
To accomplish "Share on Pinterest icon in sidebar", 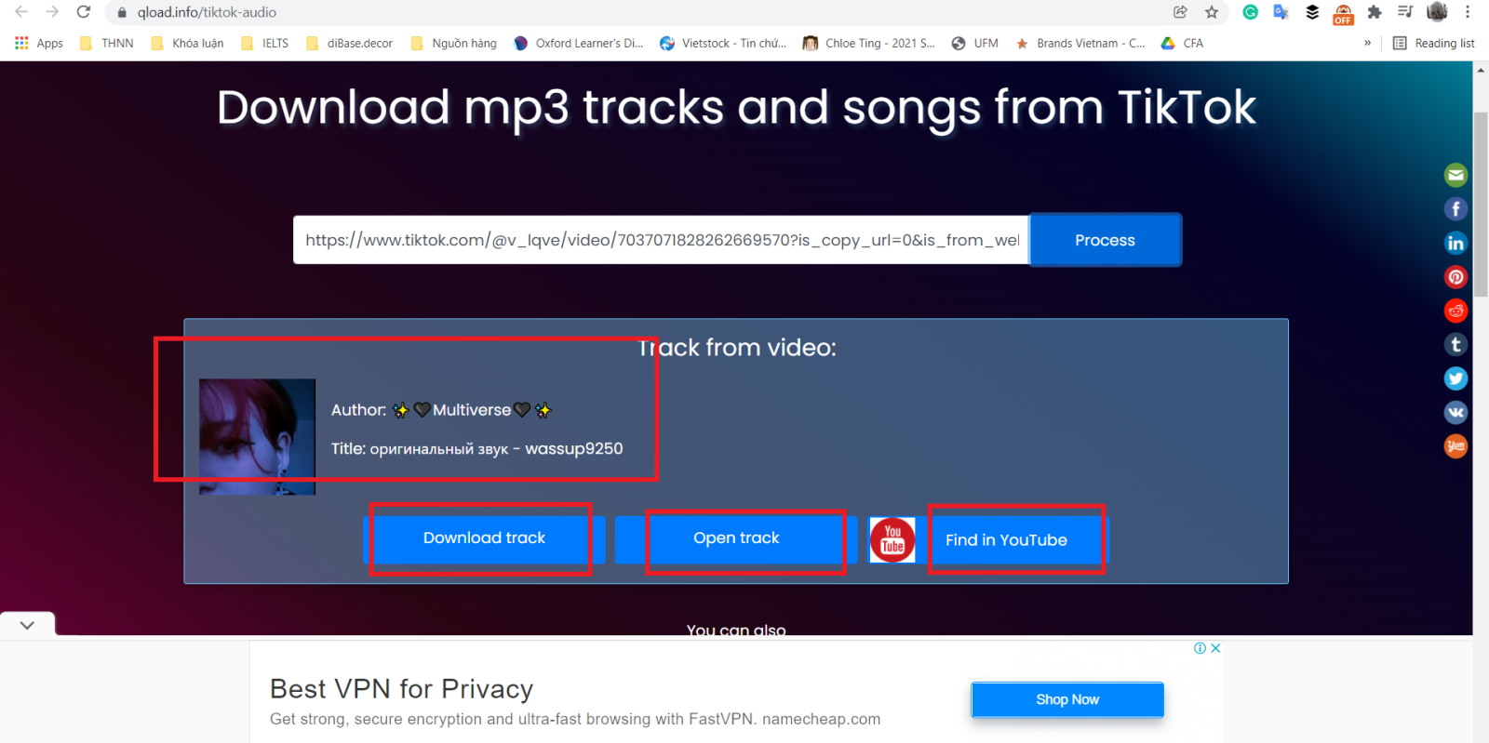I will coord(1455,277).
